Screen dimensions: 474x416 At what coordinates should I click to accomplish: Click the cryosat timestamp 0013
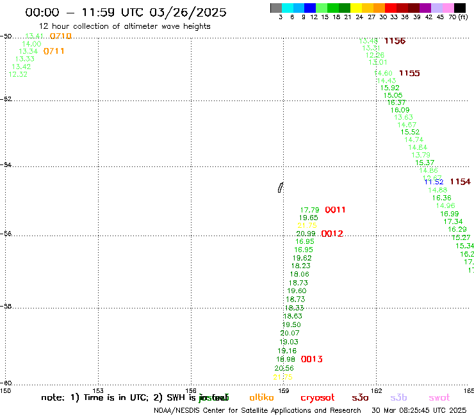pyautogui.click(x=312, y=359)
